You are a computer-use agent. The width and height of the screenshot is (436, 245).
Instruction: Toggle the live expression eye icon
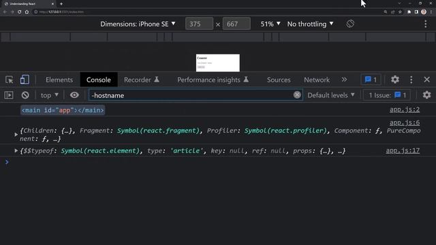coord(74,95)
